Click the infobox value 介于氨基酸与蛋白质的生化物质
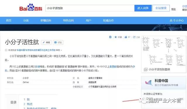The height and width of the screenshot is (109, 187). (x=102, y=87)
